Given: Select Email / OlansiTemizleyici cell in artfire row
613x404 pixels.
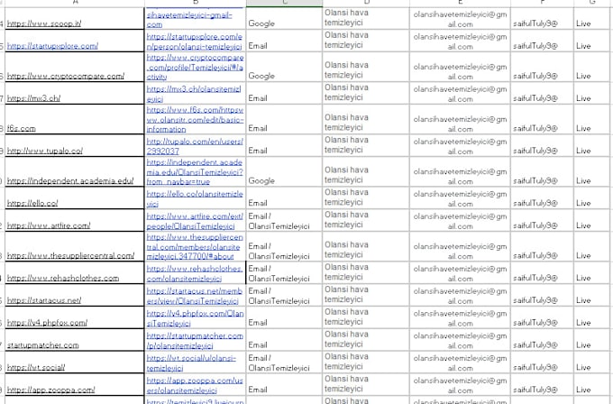Looking at the screenshot, I should [x=284, y=221].
